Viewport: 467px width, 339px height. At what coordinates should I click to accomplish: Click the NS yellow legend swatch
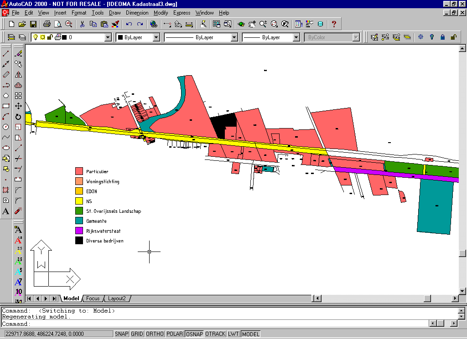(79, 201)
